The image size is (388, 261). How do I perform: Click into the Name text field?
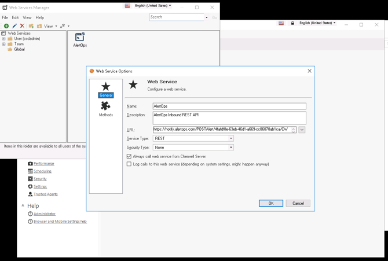[x=229, y=106]
